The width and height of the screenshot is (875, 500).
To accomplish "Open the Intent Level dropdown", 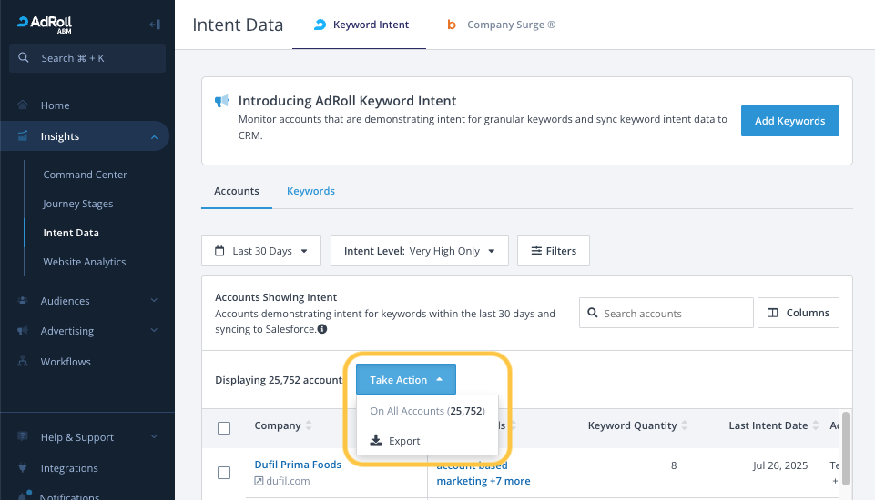I will point(419,251).
